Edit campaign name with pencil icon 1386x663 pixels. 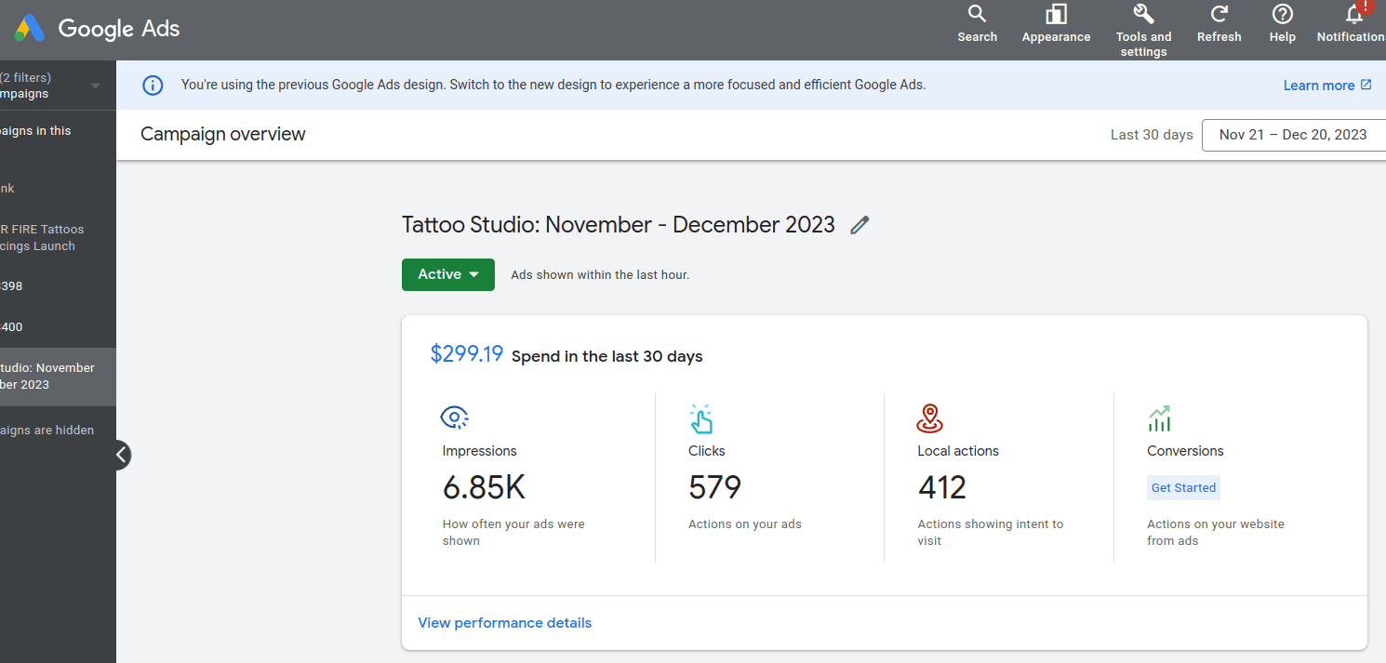860,225
